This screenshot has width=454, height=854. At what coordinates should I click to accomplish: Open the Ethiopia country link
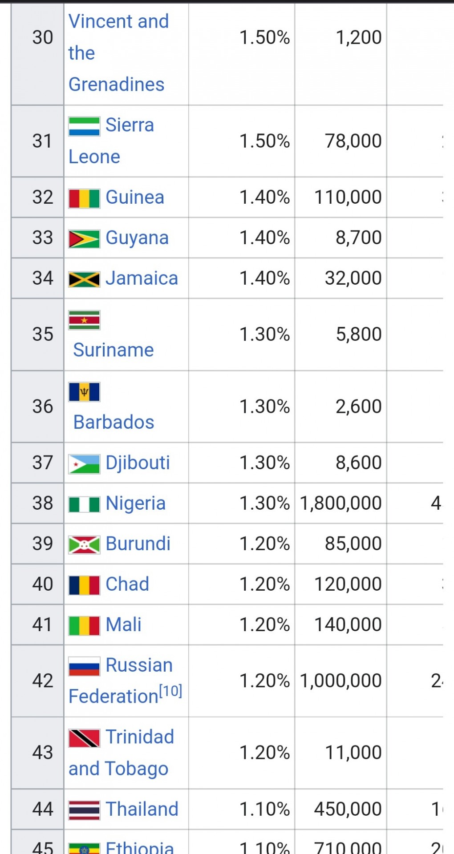pos(140,847)
